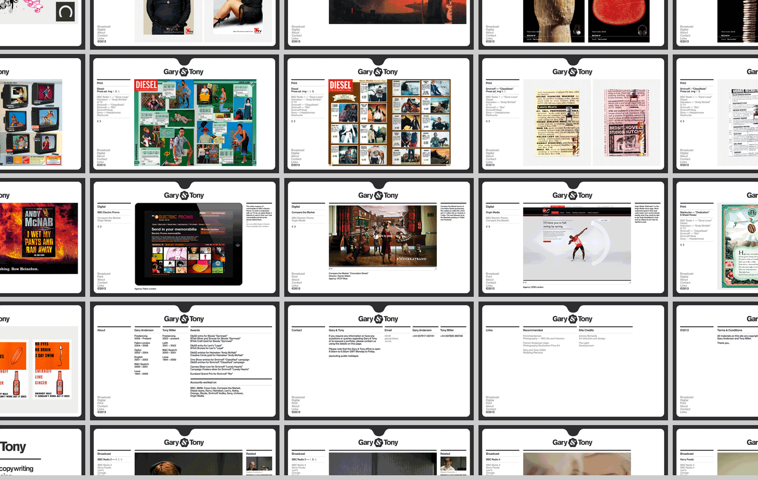Open Diesel Horse Weekly ad image

(x=389, y=123)
